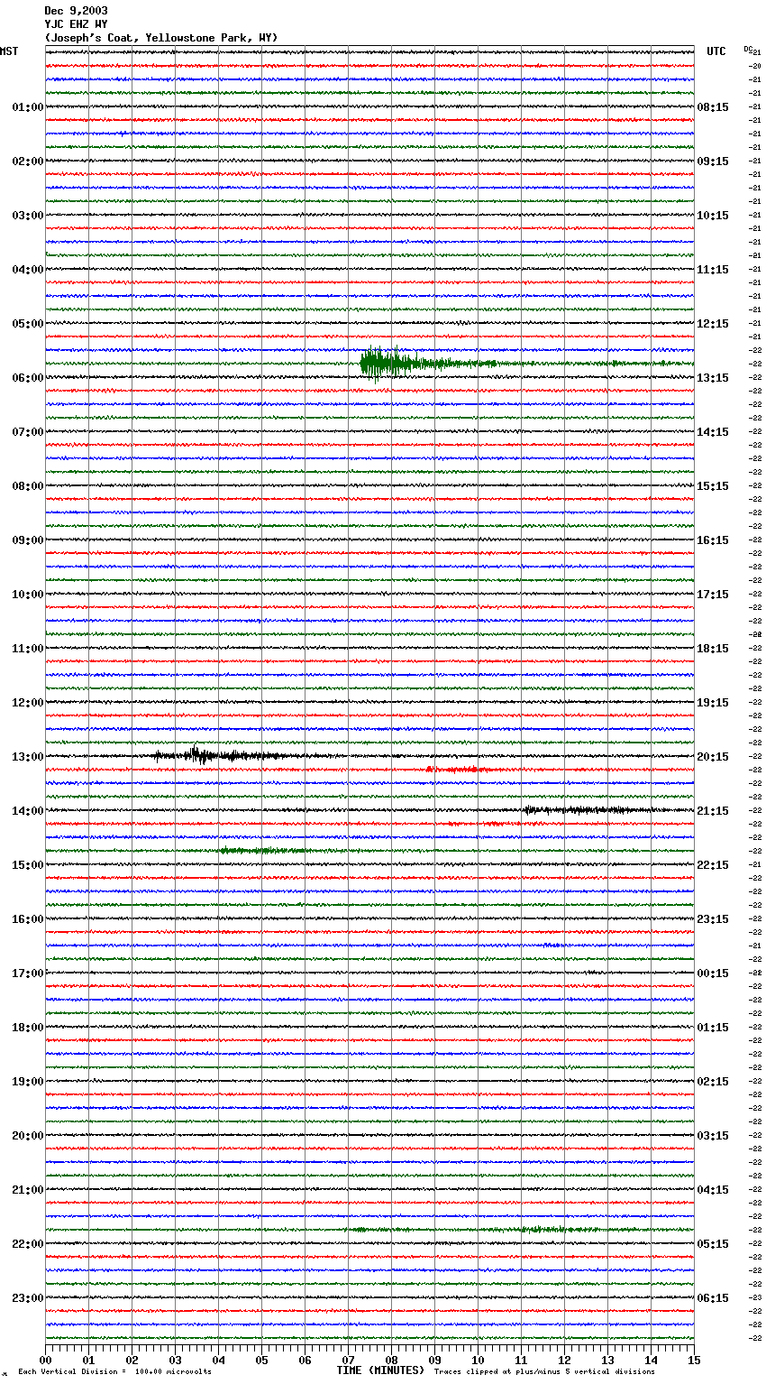Click the UTC time label '19:15'
The width and height of the screenshot is (766, 1384).
[x=713, y=703]
